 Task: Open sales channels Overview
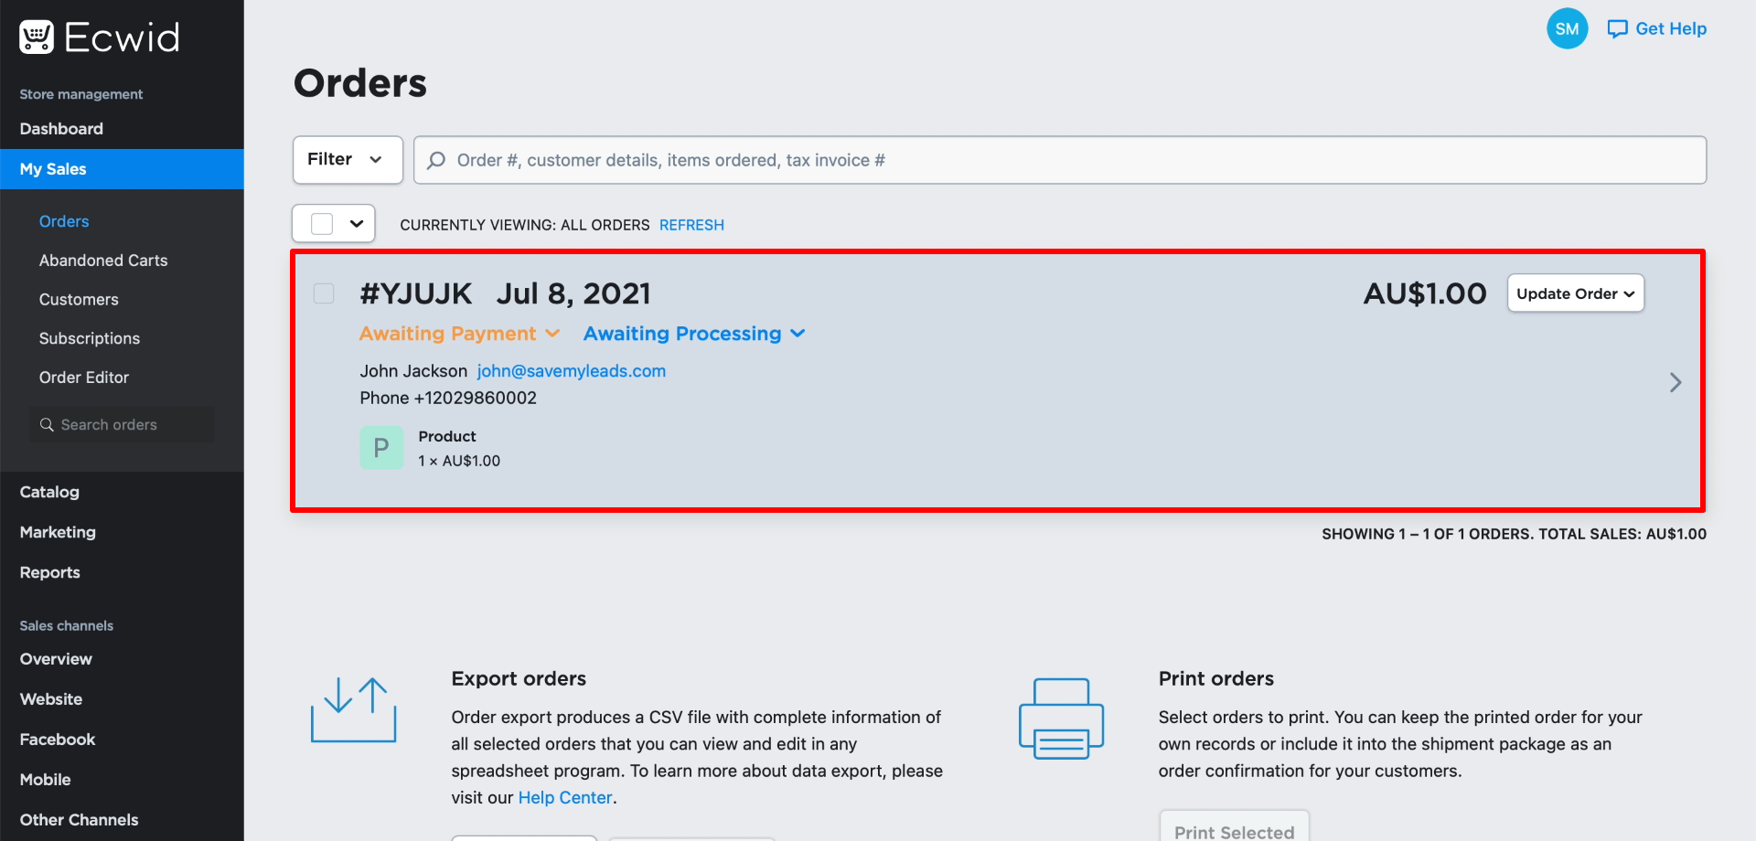[x=56, y=659]
